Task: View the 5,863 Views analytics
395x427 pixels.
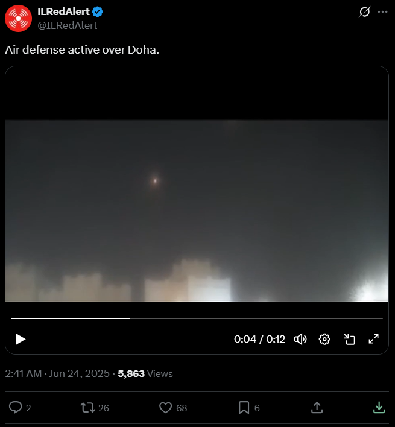Action: 145,374
